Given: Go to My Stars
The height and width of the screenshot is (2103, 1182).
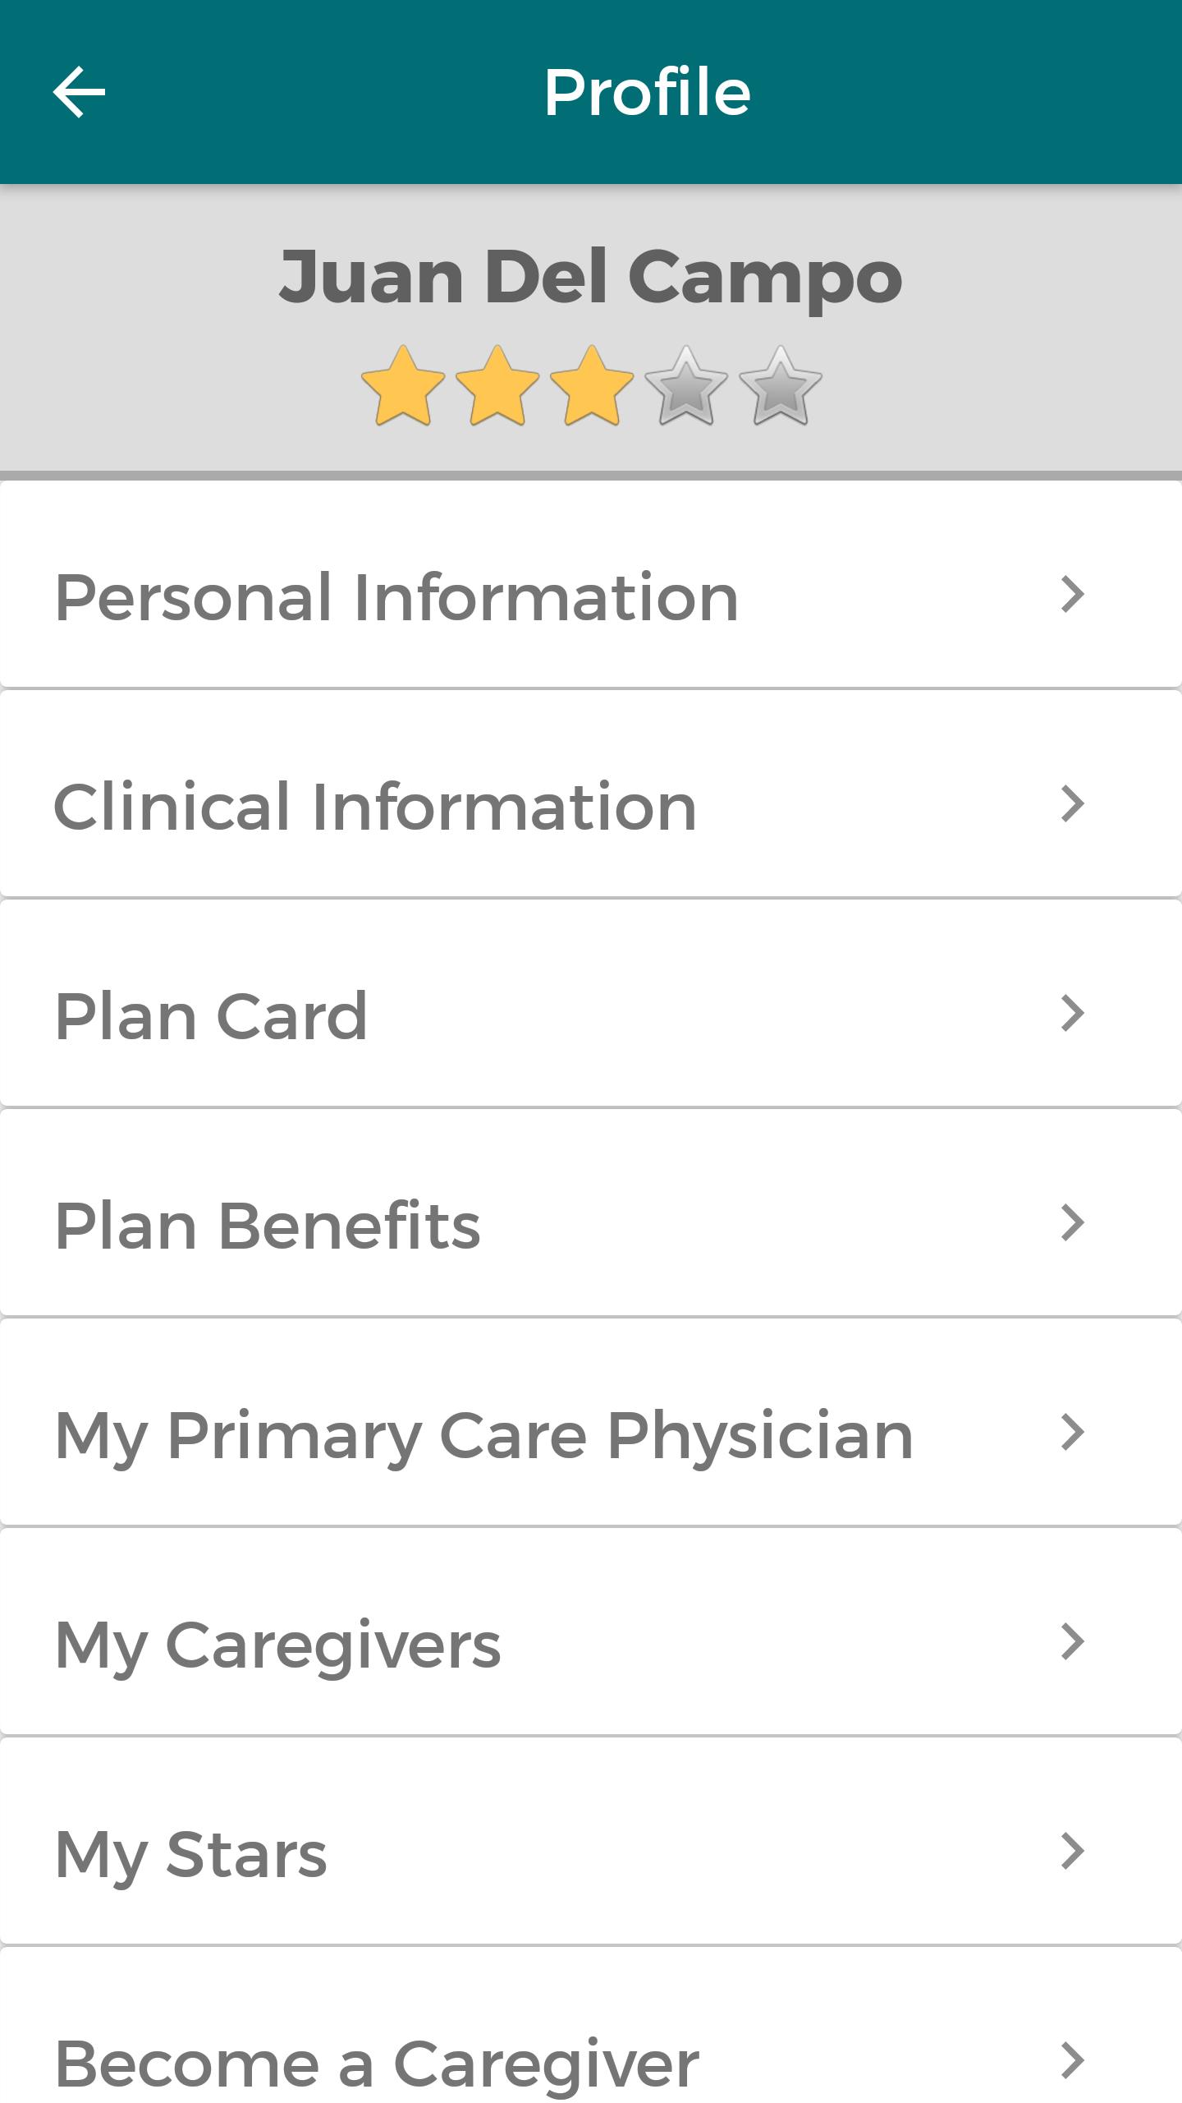Looking at the screenshot, I should (191, 1854).
